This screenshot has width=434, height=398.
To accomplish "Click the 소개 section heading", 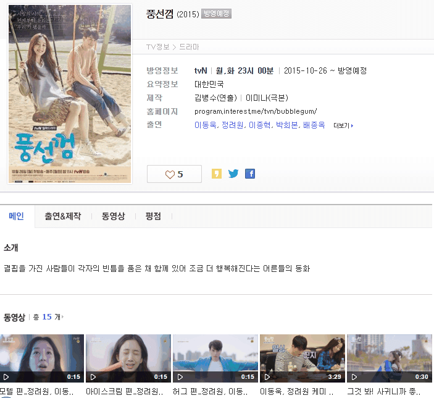I will point(10,247).
